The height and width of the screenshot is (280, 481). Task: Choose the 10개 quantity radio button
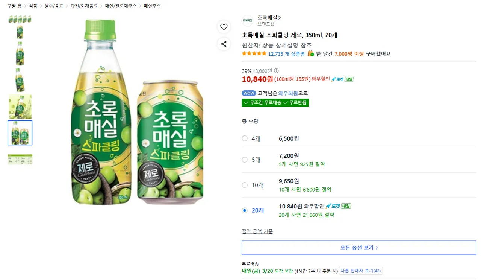(245, 185)
